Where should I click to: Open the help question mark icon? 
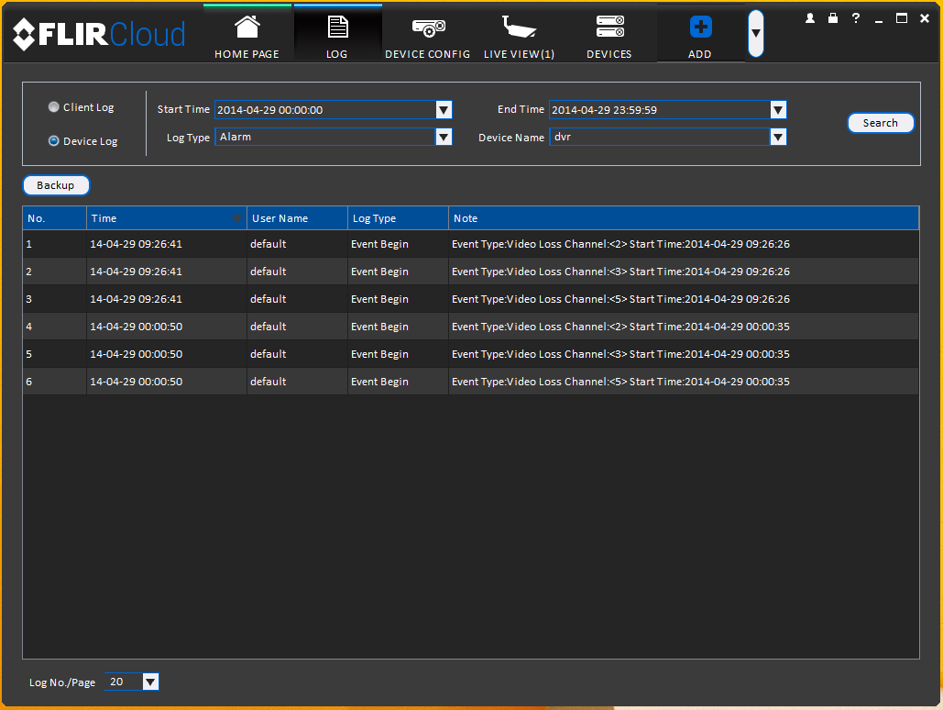click(856, 18)
